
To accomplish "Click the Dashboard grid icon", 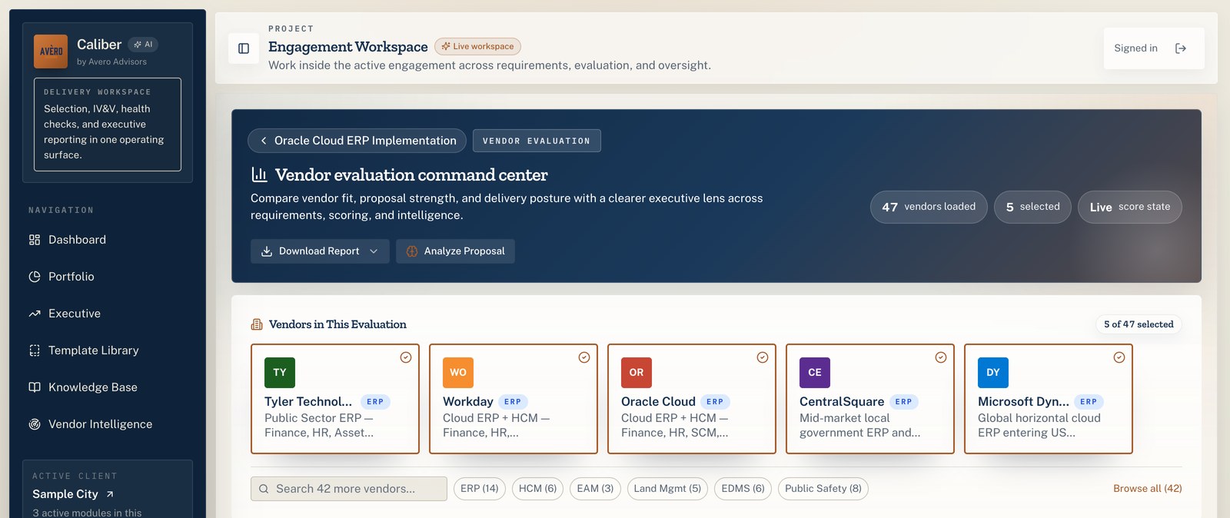I will tap(35, 240).
